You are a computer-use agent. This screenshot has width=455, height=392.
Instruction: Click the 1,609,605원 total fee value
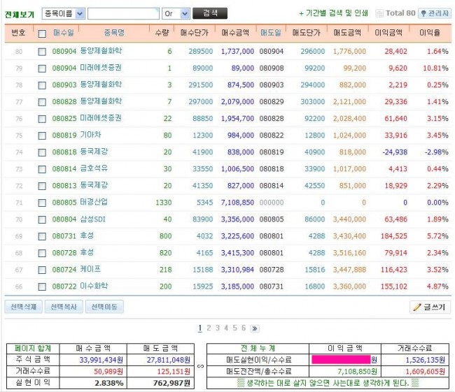tap(425, 372)
